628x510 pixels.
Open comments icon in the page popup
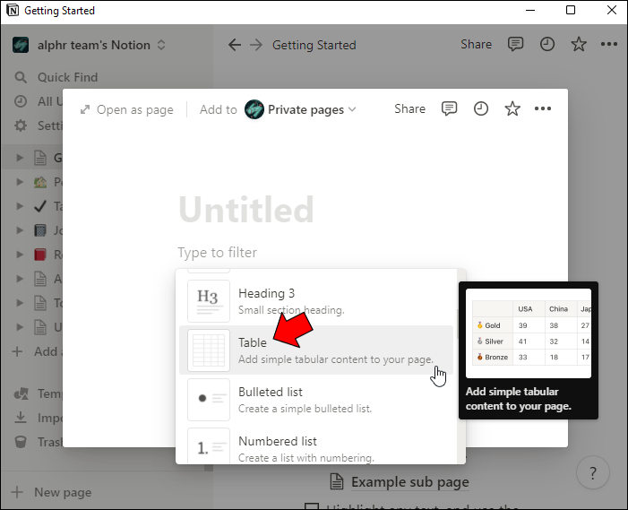click(449, 108)
